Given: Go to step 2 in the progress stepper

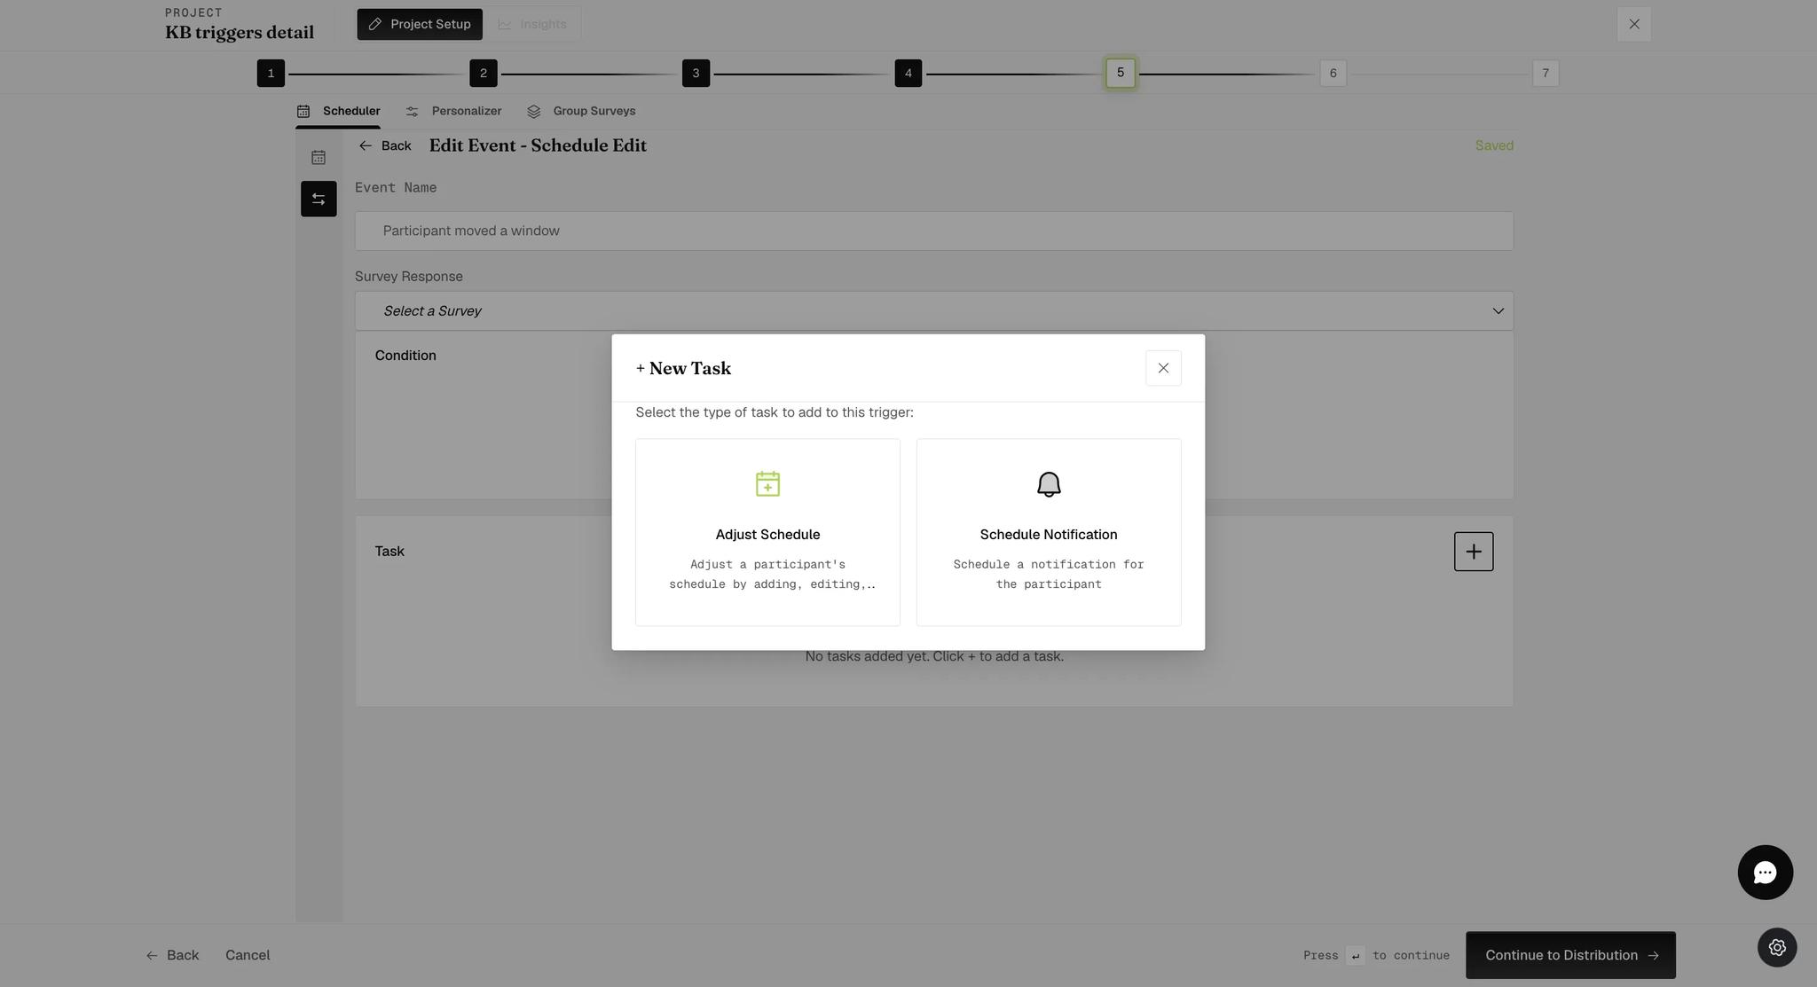Looking at the screenshot, I should pyautogui.click(x=484, y=74).
